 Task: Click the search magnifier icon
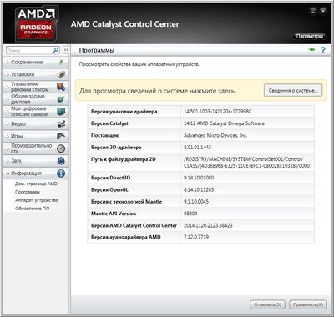(x=56, y=50)
